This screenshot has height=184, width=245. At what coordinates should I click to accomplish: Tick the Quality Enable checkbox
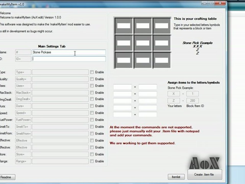(92, 79)
